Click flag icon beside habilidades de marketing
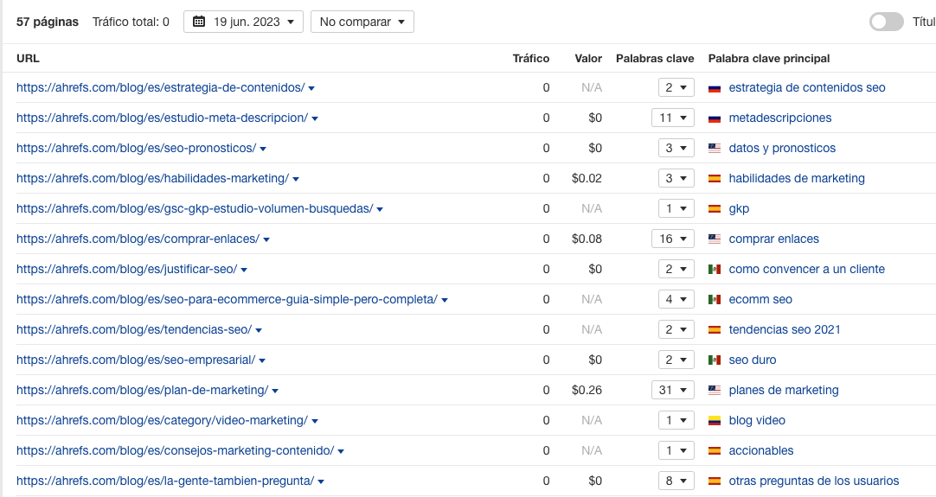 coord(715,179)
